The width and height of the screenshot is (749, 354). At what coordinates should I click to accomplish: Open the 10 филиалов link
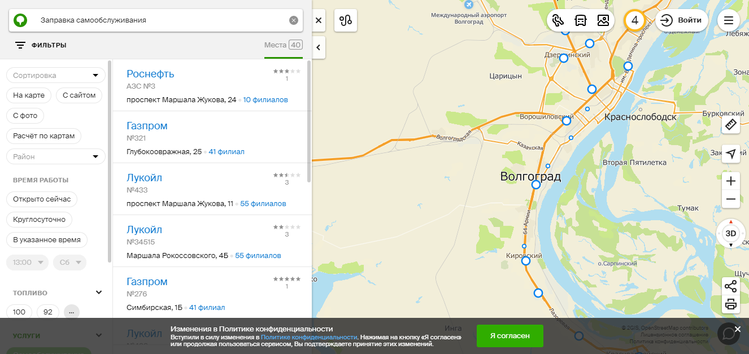point(265,100)
